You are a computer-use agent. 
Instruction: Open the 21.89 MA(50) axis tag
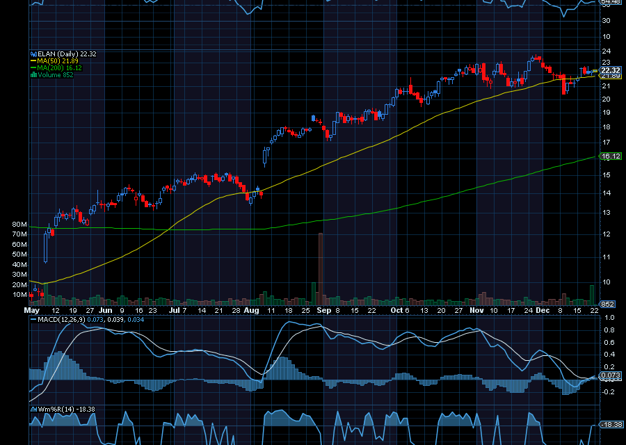(x=610, y=79)
